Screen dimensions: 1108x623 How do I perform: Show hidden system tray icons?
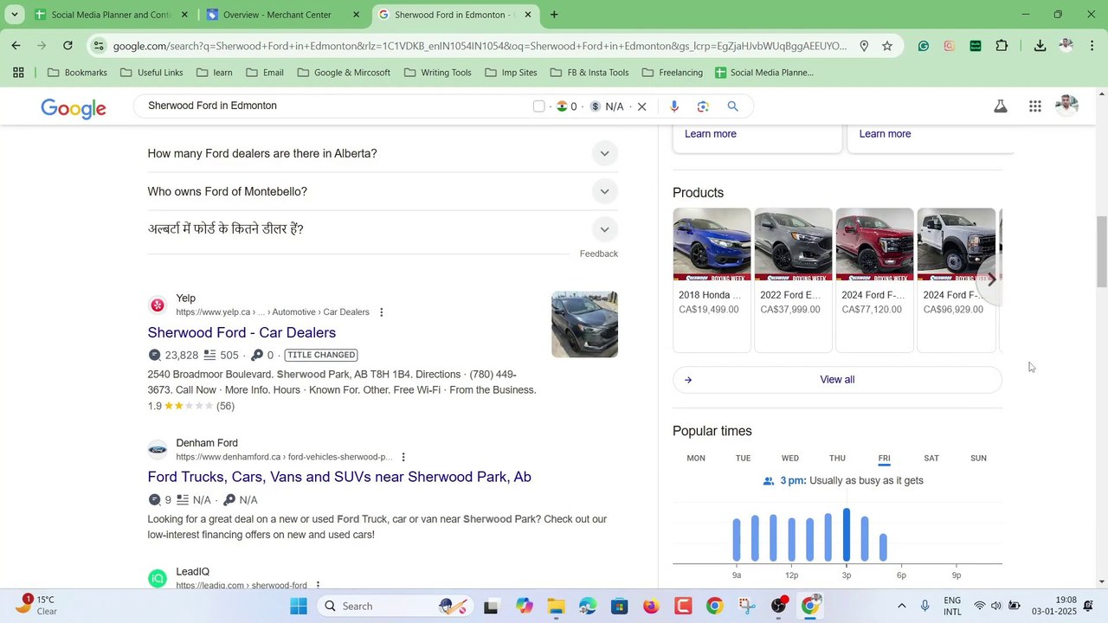[901, 606]
